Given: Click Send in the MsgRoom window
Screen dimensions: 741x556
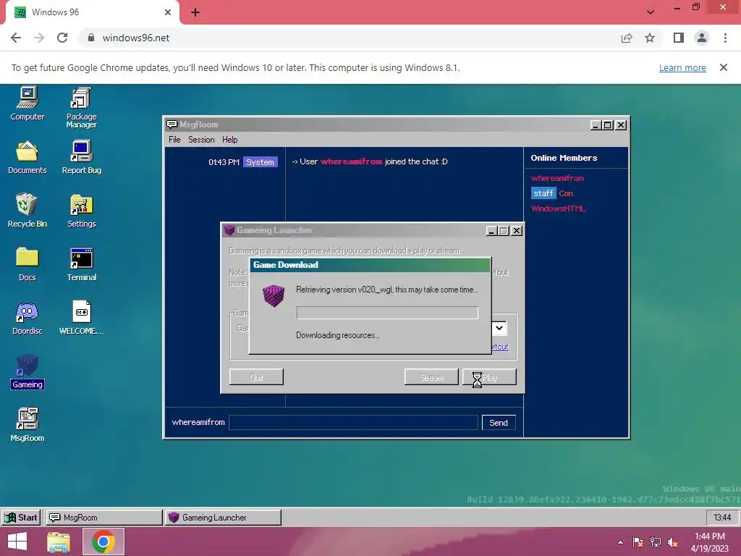Looking at the screenshot, I should coord(499,423).
